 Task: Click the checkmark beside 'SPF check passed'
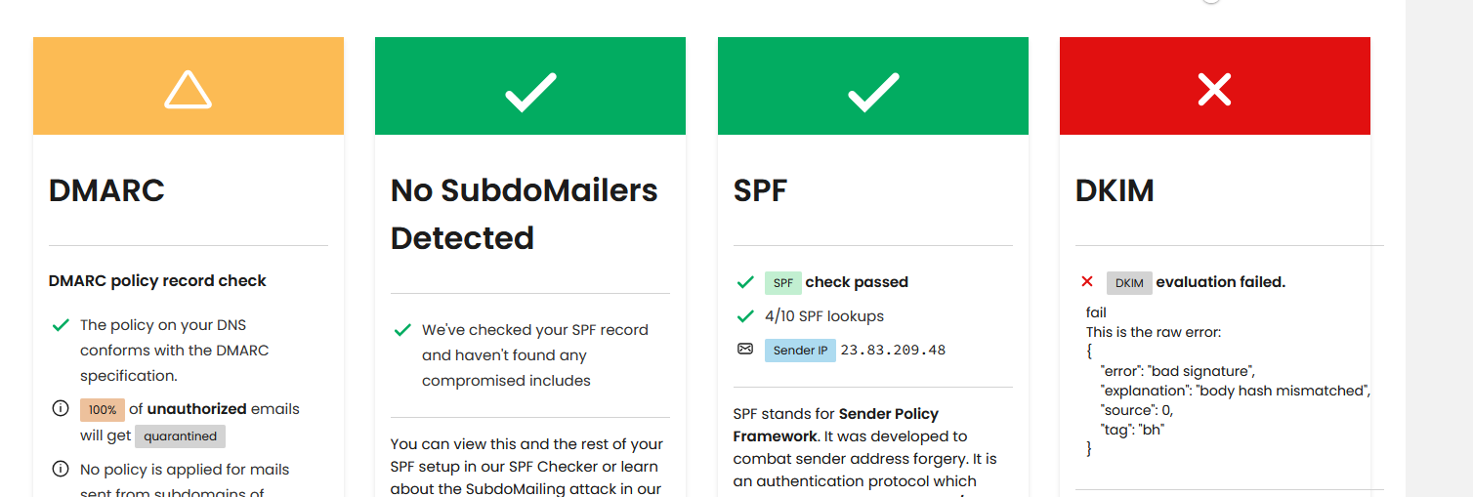click(x=745, y=282)
